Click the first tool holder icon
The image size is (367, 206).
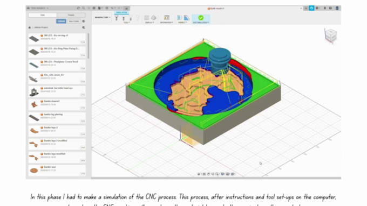[117, 18]
